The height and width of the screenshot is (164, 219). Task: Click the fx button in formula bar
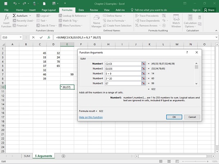(49, 38)
